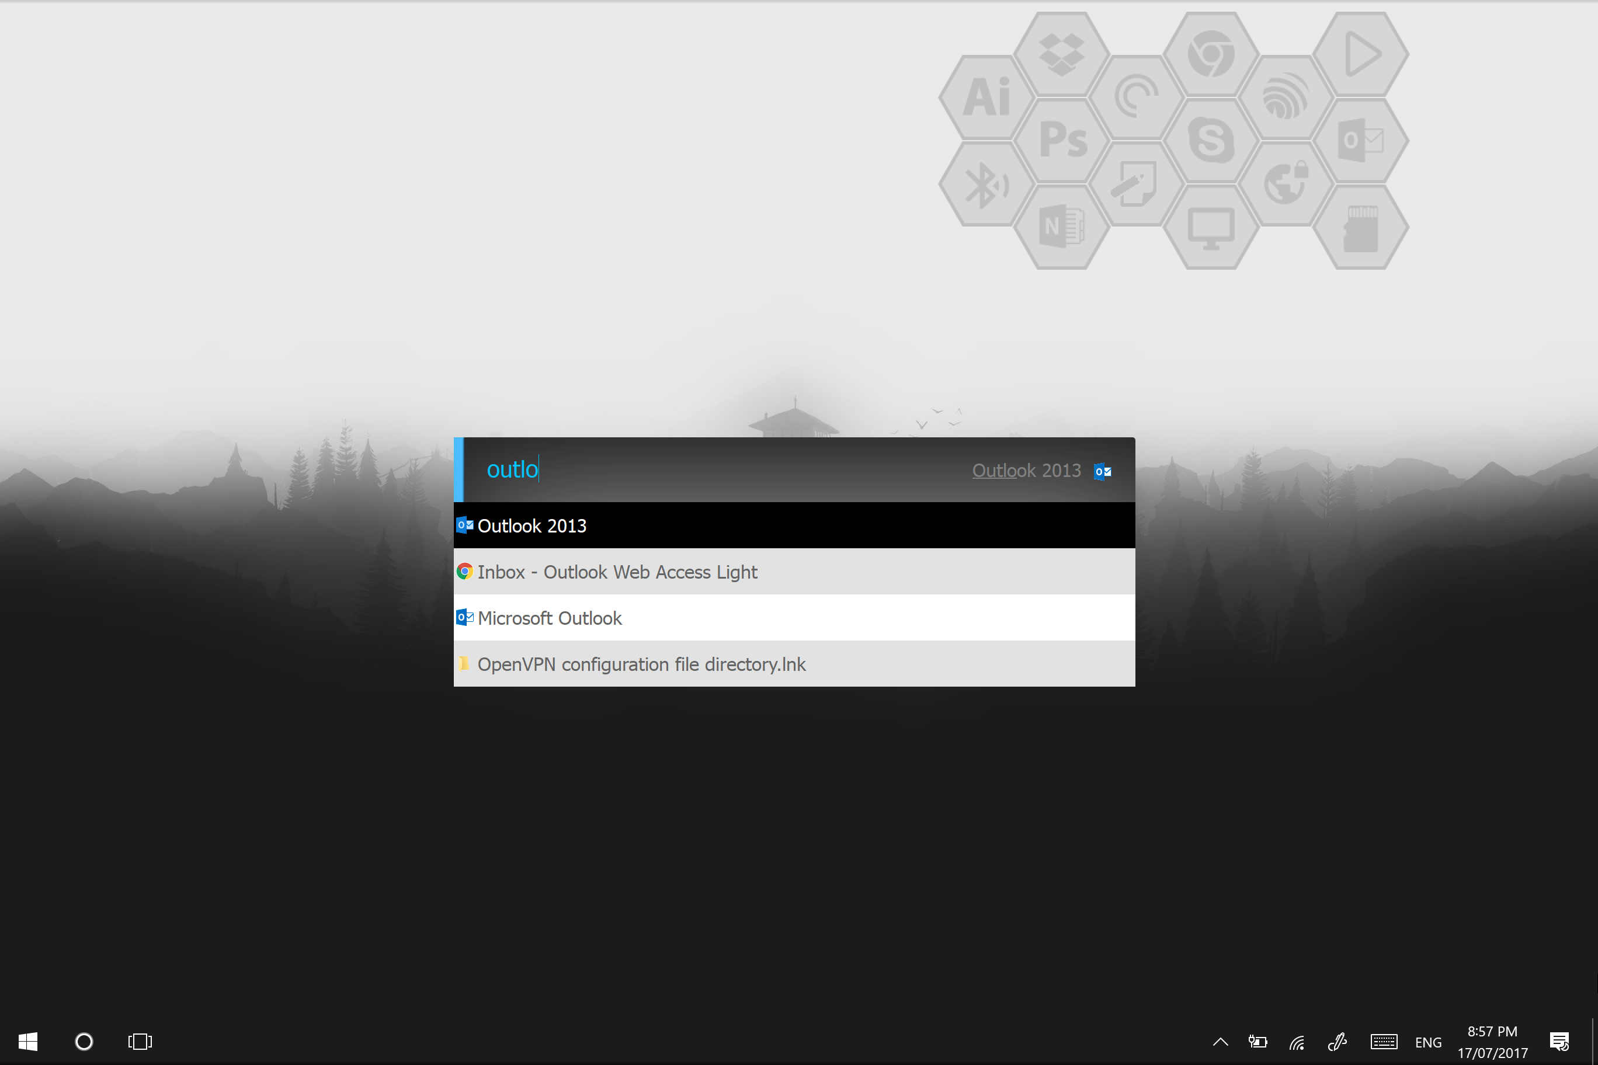This screenshot has width=1598, height=1065.
Task: Open the Bluetooth hexagon launcher
Action: point(986,185)
